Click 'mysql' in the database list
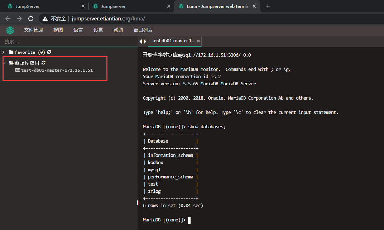384x230 pixels. [154, 170]
